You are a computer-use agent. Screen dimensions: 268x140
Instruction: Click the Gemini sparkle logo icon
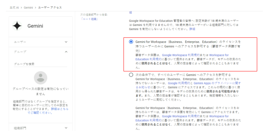coord(17,26)
